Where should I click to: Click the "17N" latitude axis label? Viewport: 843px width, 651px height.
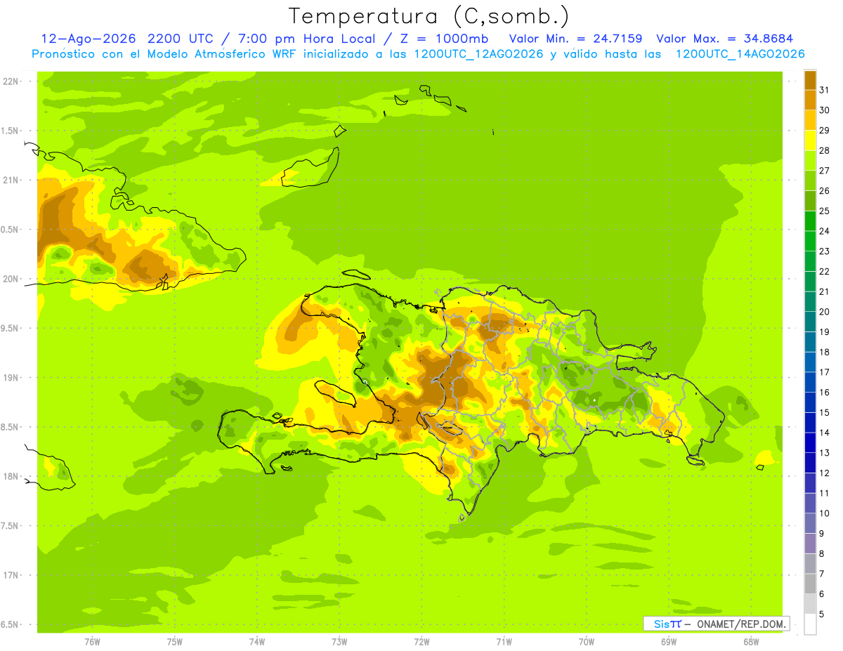10,575
